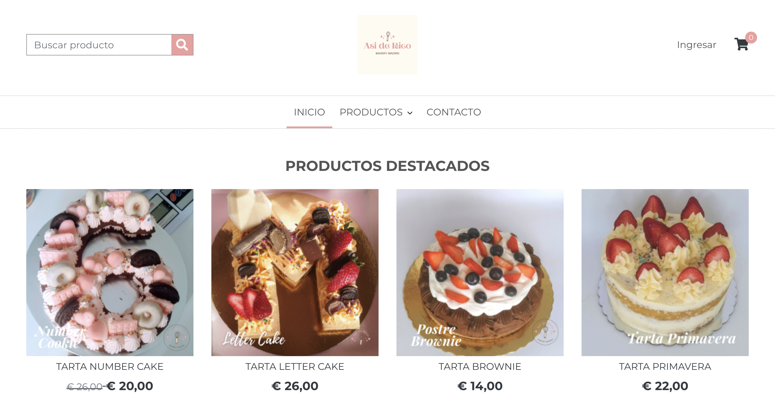
Task: Go to the INICIO menu item
Action: (309, 112)
